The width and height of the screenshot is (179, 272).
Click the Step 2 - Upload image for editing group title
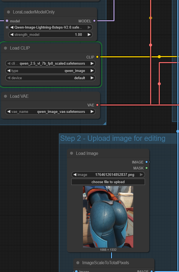113,138
